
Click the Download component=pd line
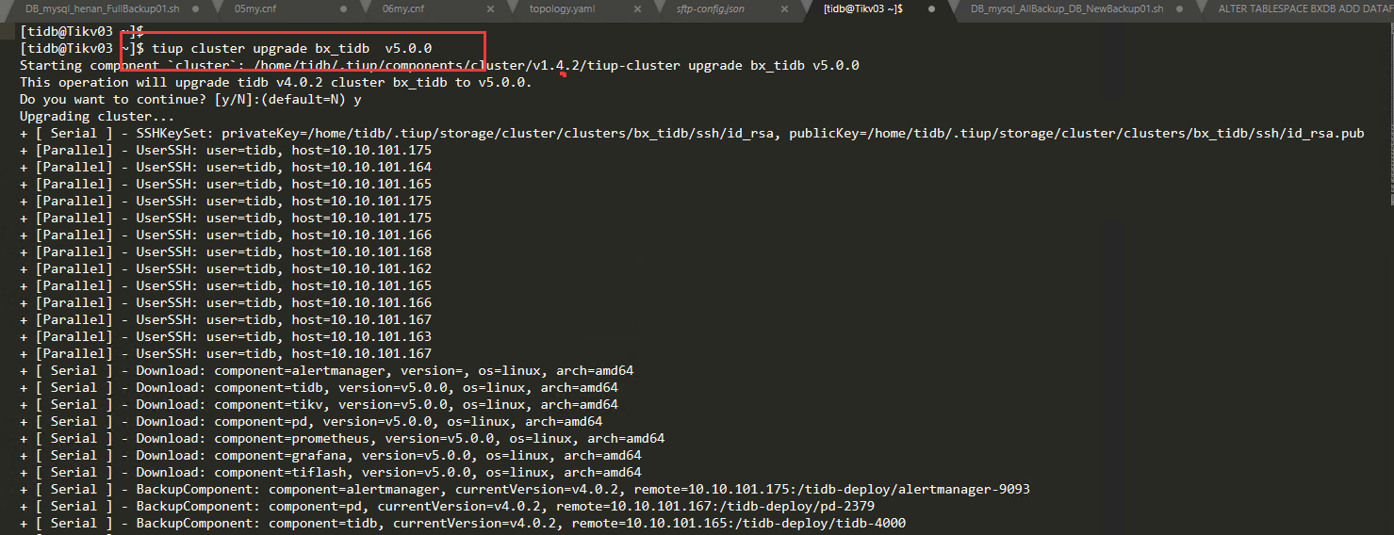click(x=311, y=421)
